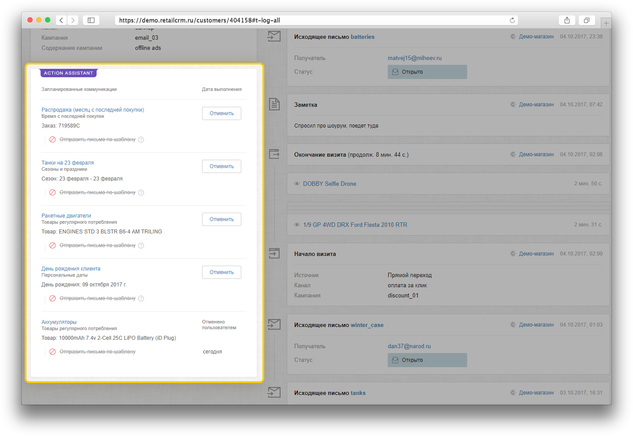Click campaign value email_03
This screenshot has height=436, width=633.
(146, 38)
